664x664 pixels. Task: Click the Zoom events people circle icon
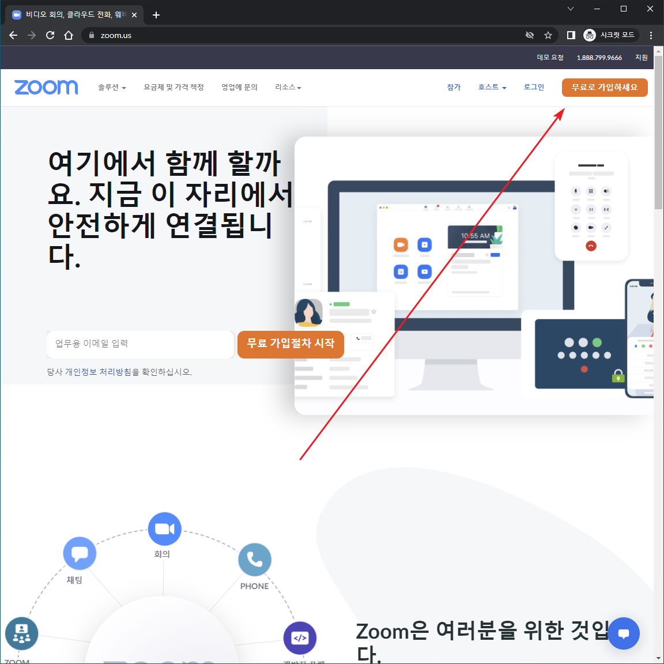click(21, 633)
